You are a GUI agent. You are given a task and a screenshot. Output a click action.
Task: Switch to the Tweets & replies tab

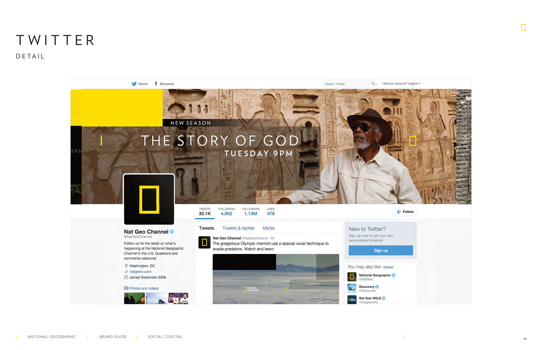[x=238, y=228]
